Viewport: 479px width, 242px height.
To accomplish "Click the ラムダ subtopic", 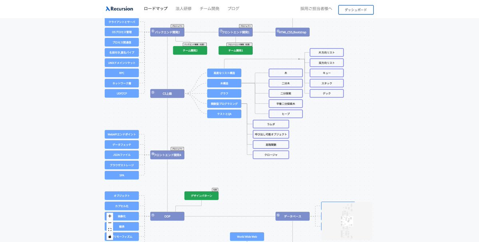I will click(x=271, y=124).
